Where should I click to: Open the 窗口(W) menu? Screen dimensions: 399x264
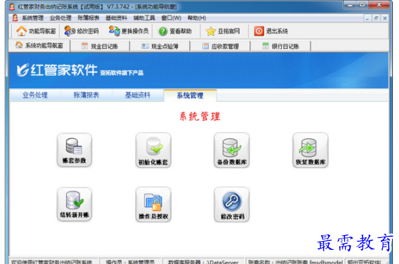point(171,18)
